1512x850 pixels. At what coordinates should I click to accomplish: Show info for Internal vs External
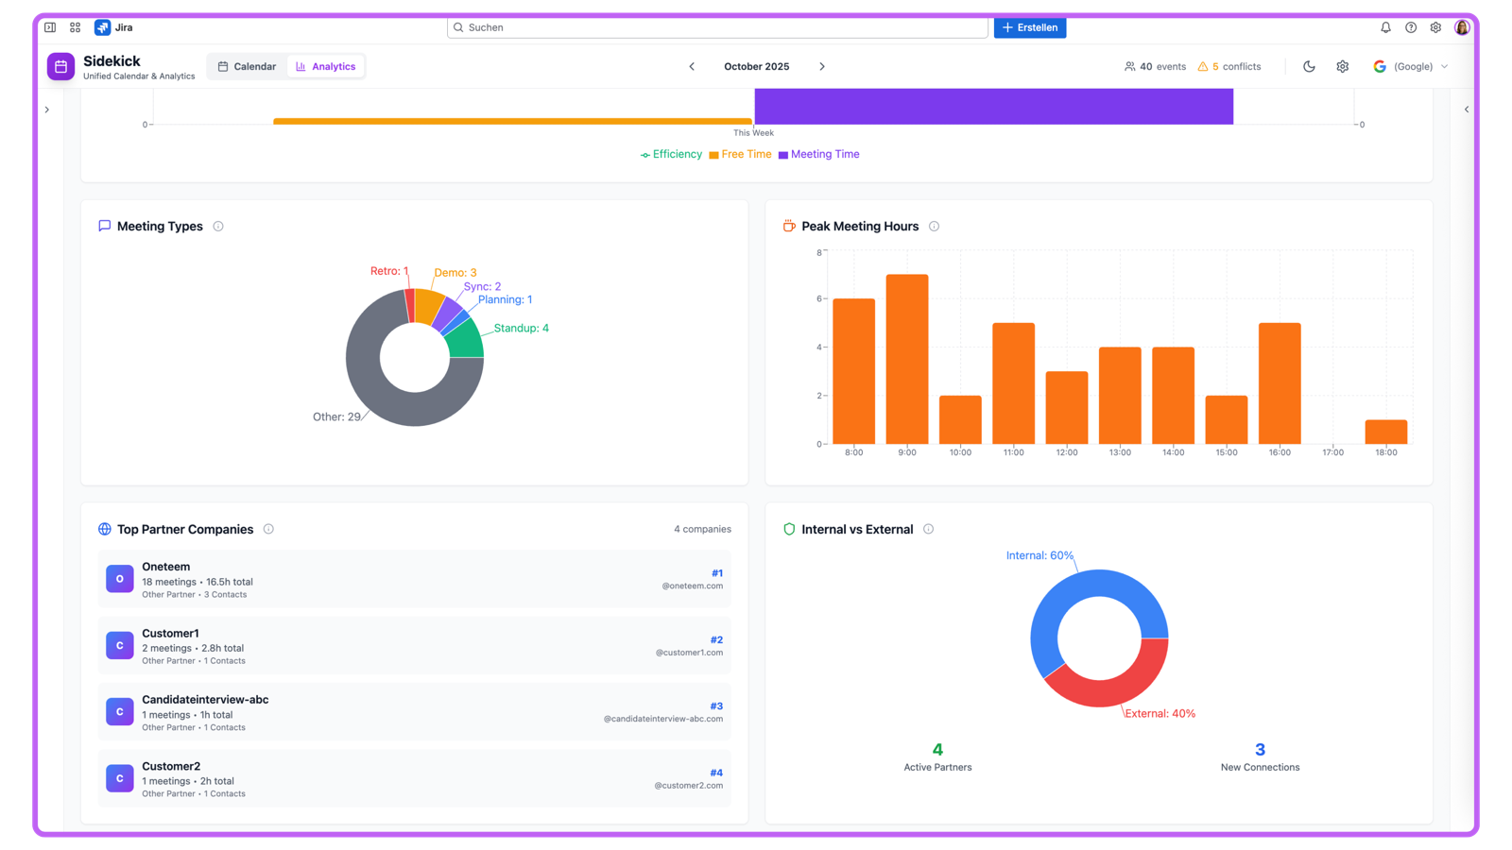tap(928, 529)
